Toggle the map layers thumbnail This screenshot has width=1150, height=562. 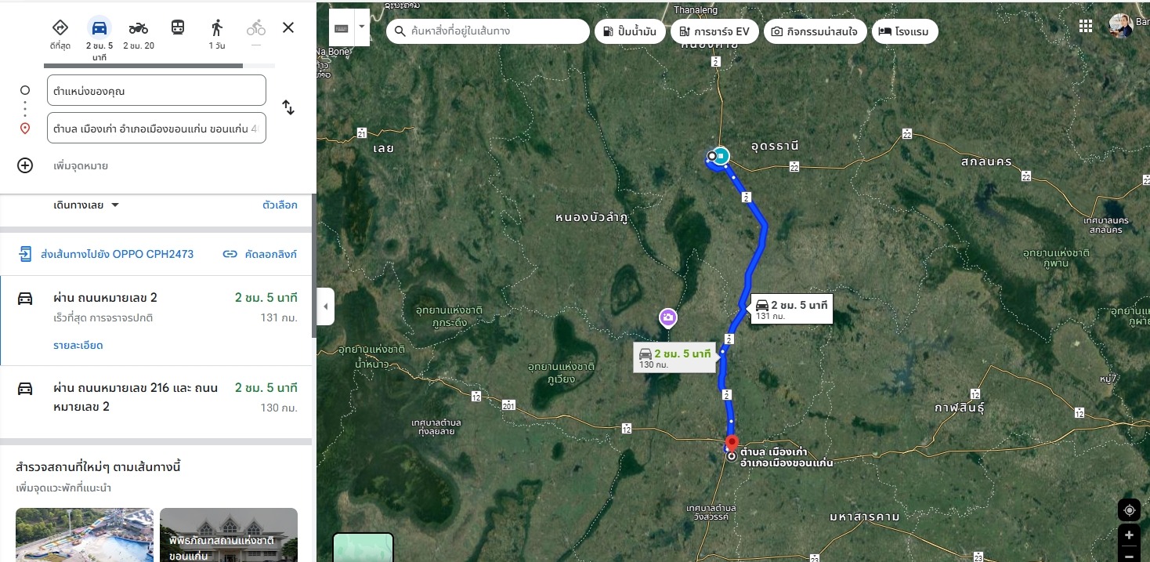363,547
